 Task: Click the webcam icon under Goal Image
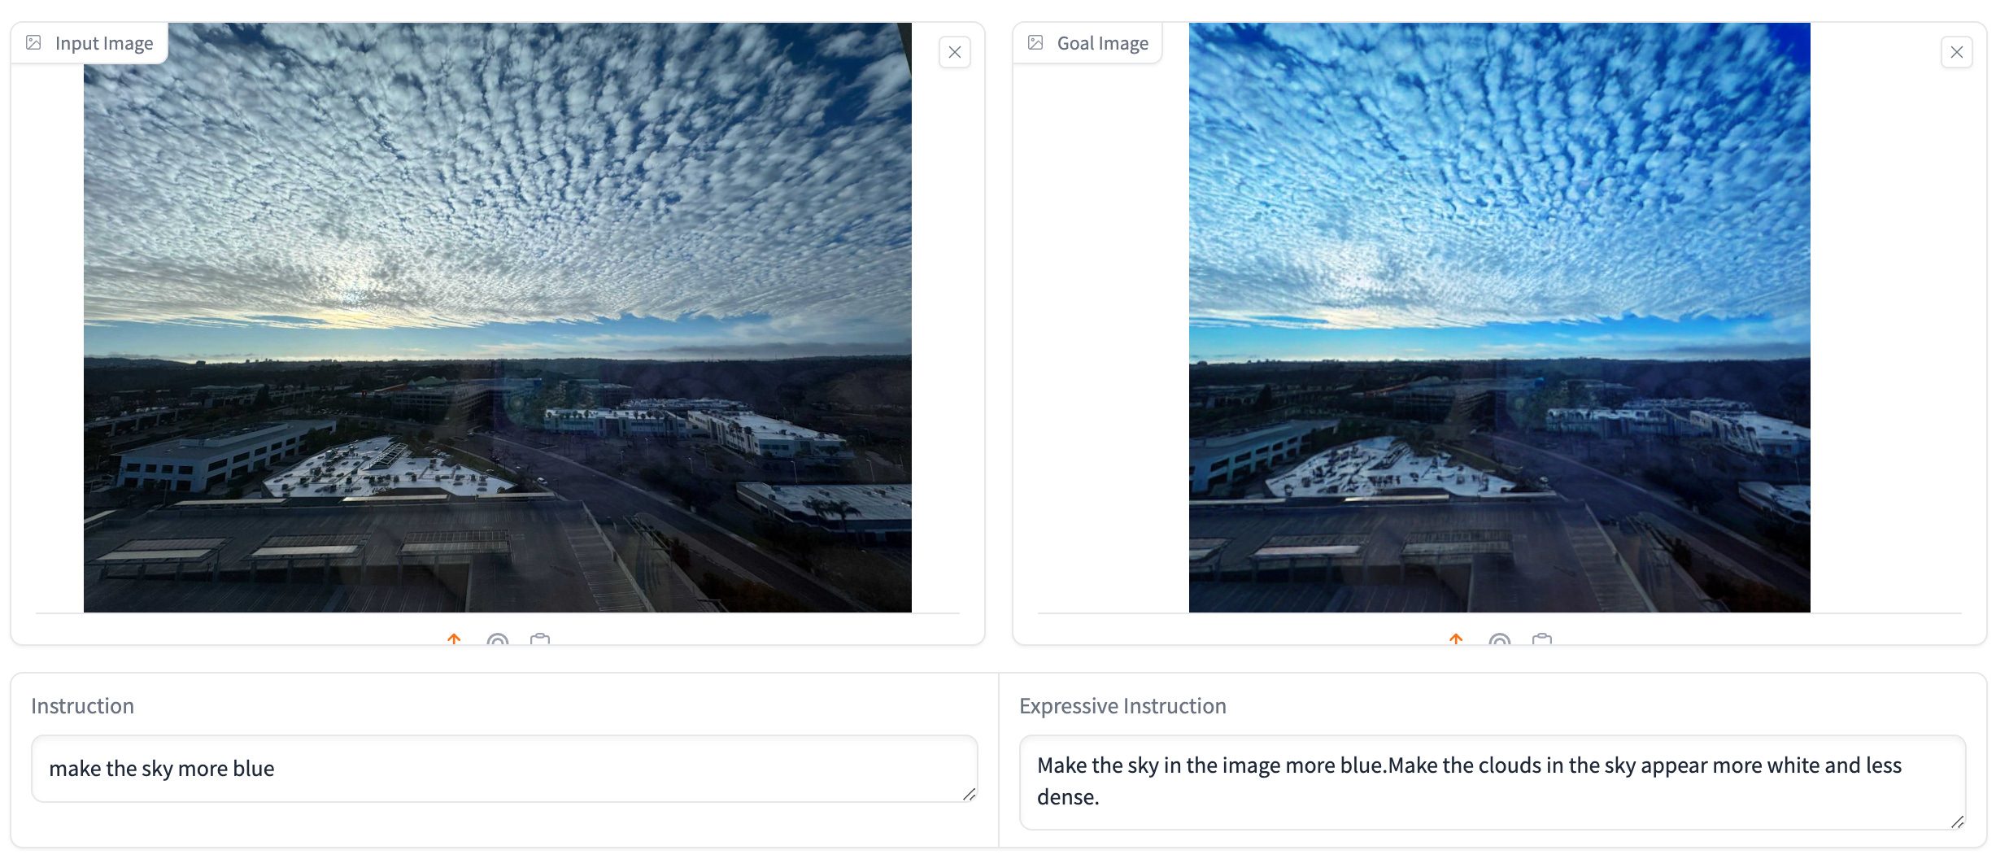[x=1500, y=639]
